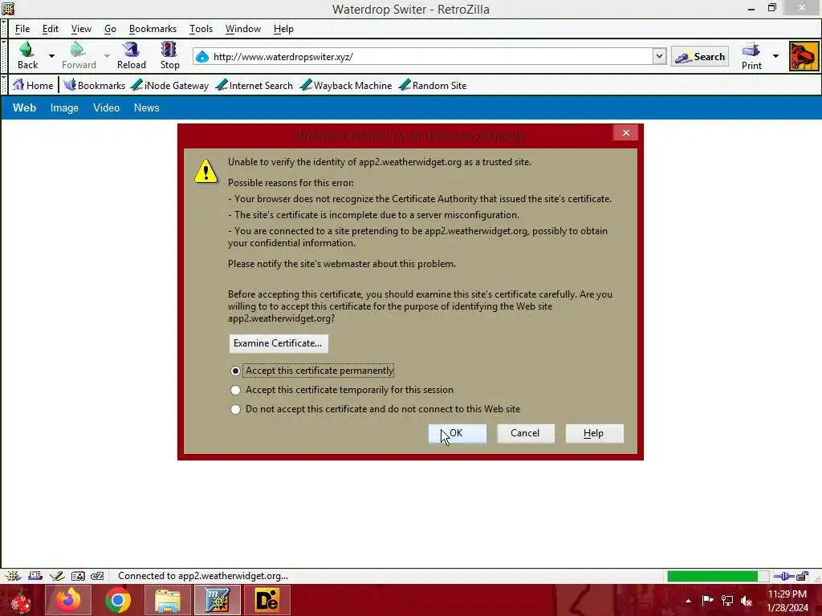Click the RetroZilla dinosaur throbber logo
Image resolution: width=822 pixels, height=616 pixels.
(x=804, y=56)
